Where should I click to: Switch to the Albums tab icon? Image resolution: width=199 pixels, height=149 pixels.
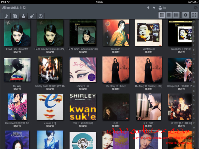15,16
